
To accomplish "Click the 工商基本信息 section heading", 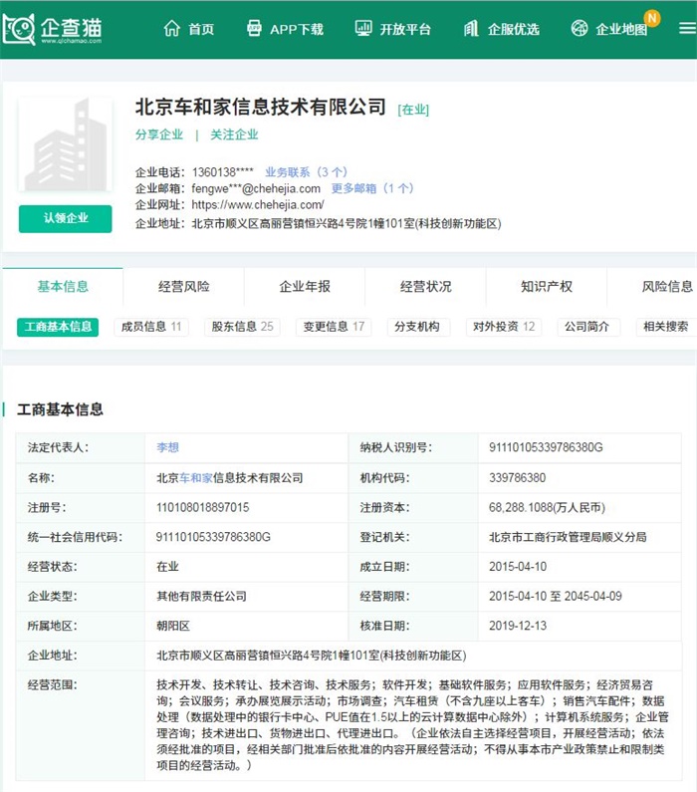I will click(60, 409).
